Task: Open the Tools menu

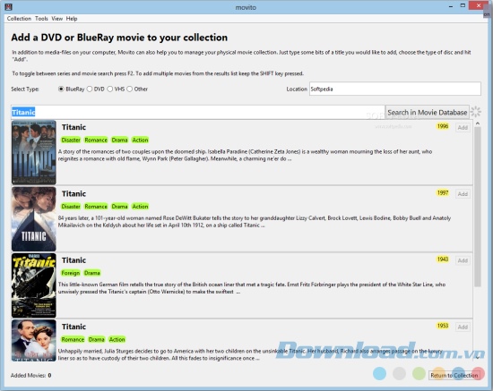Action: click(41, 19)
